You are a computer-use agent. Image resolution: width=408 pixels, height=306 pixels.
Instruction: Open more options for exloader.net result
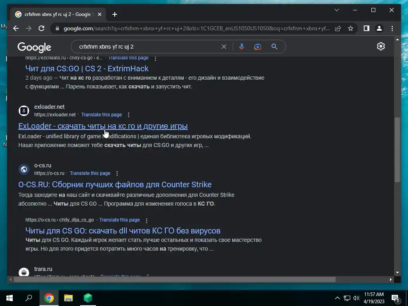click(x=129, y=115)
